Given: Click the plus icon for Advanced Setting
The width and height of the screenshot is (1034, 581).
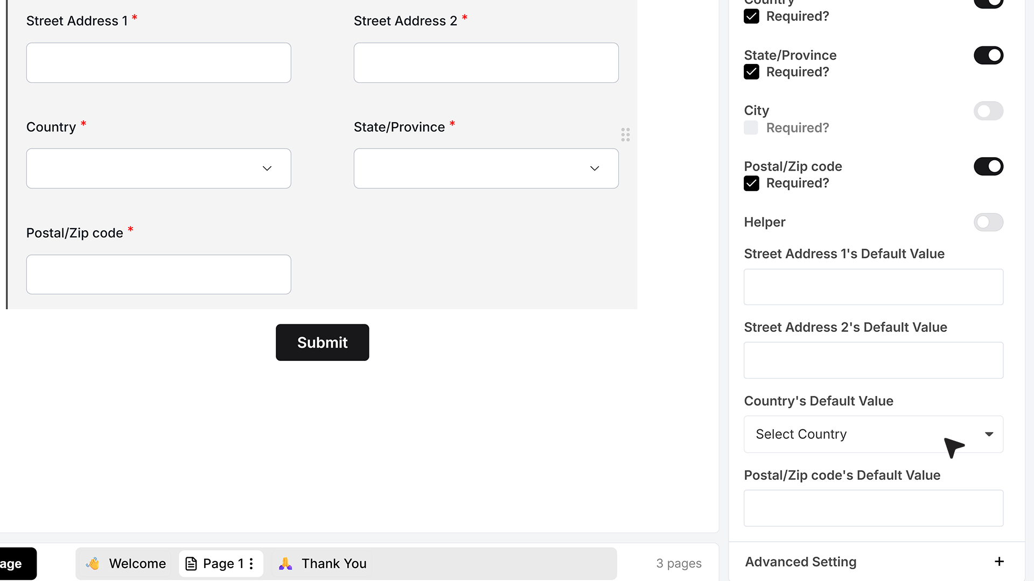Looking at the screenshot, I should [999, 562].
